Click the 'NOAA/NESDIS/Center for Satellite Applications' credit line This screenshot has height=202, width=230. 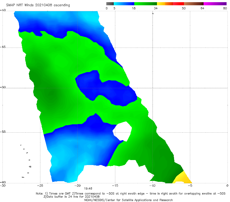pos(128,200)
